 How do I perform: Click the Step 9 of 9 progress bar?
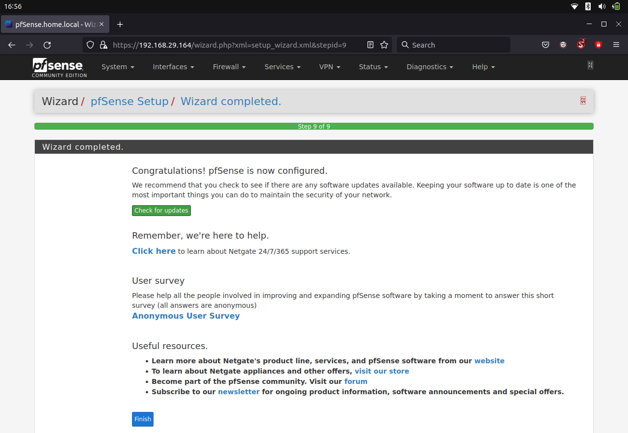click(x=314, y=126)
